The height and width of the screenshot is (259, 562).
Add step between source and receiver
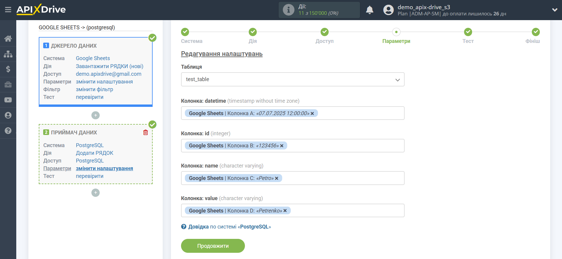[96, 115]
